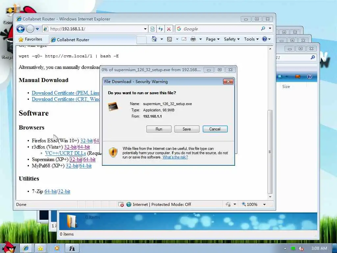Click the green network tray icon
This screenshot has width=337, height=253.
pyautogui.click(x=293, y=248)
